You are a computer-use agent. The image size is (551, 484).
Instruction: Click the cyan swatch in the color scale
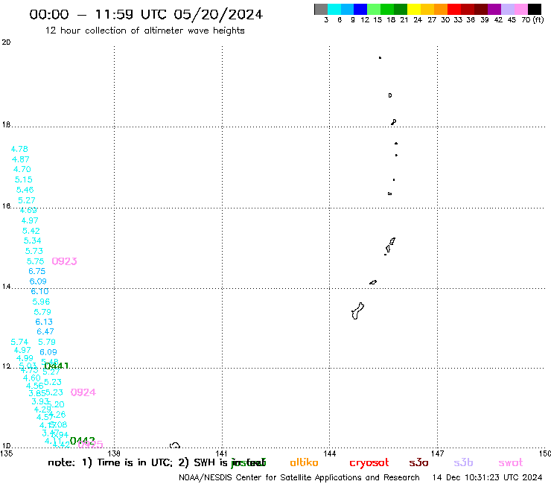click(x=334, y=9)
